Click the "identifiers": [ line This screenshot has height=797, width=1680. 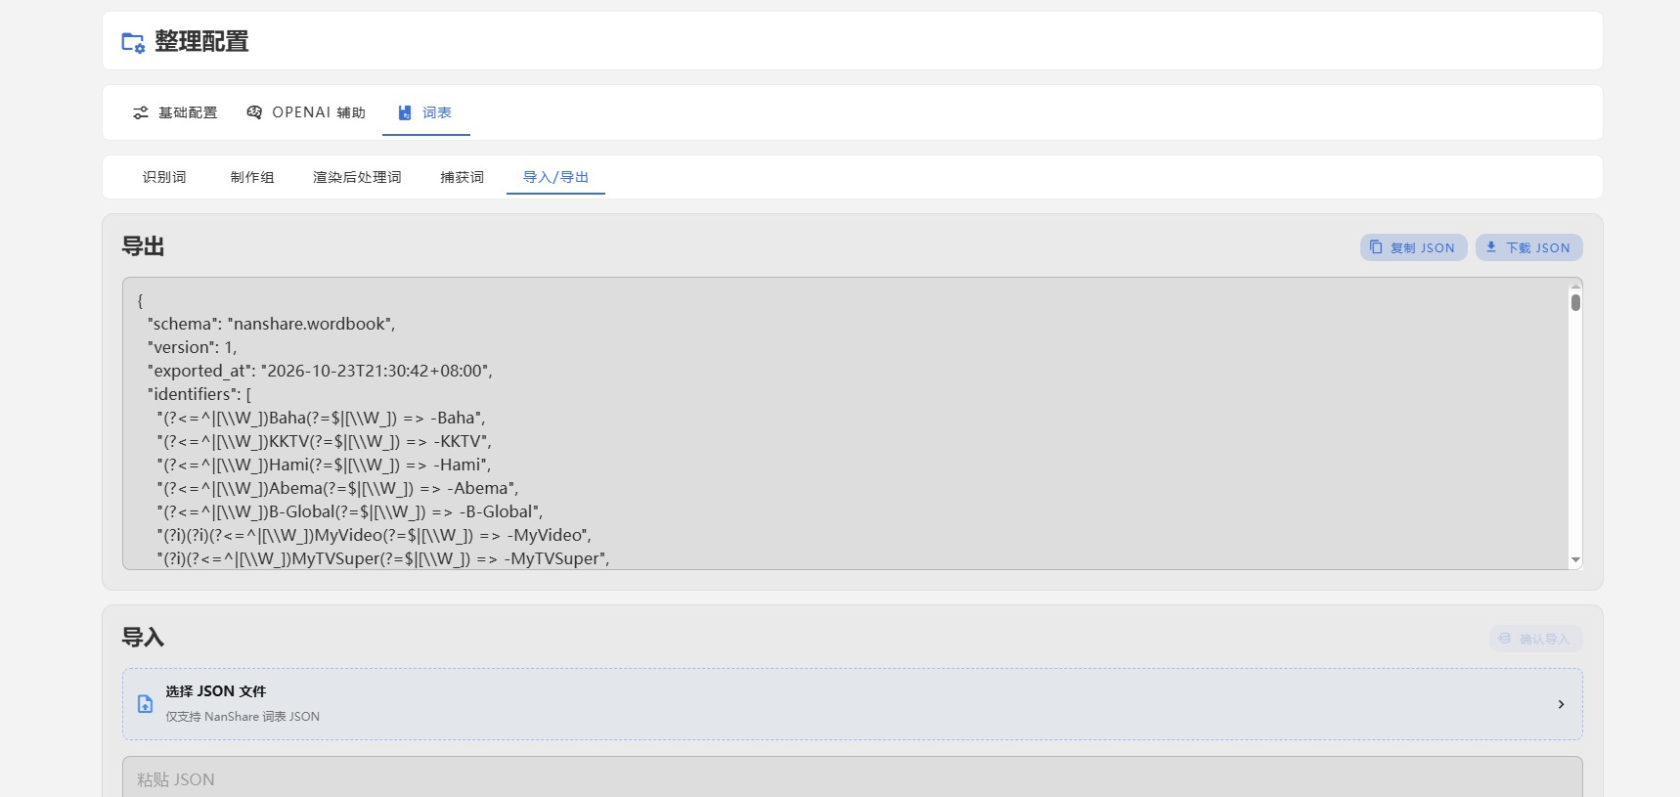point(199,394)
